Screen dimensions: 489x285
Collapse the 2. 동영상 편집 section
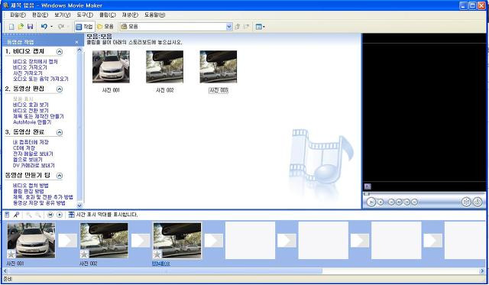60,89
